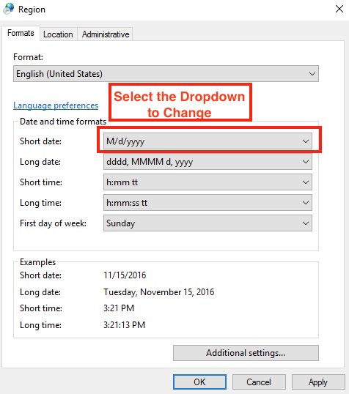Click the example short time 3:21 PM
The height and width of the screenshot is (394, 349).
119,308
